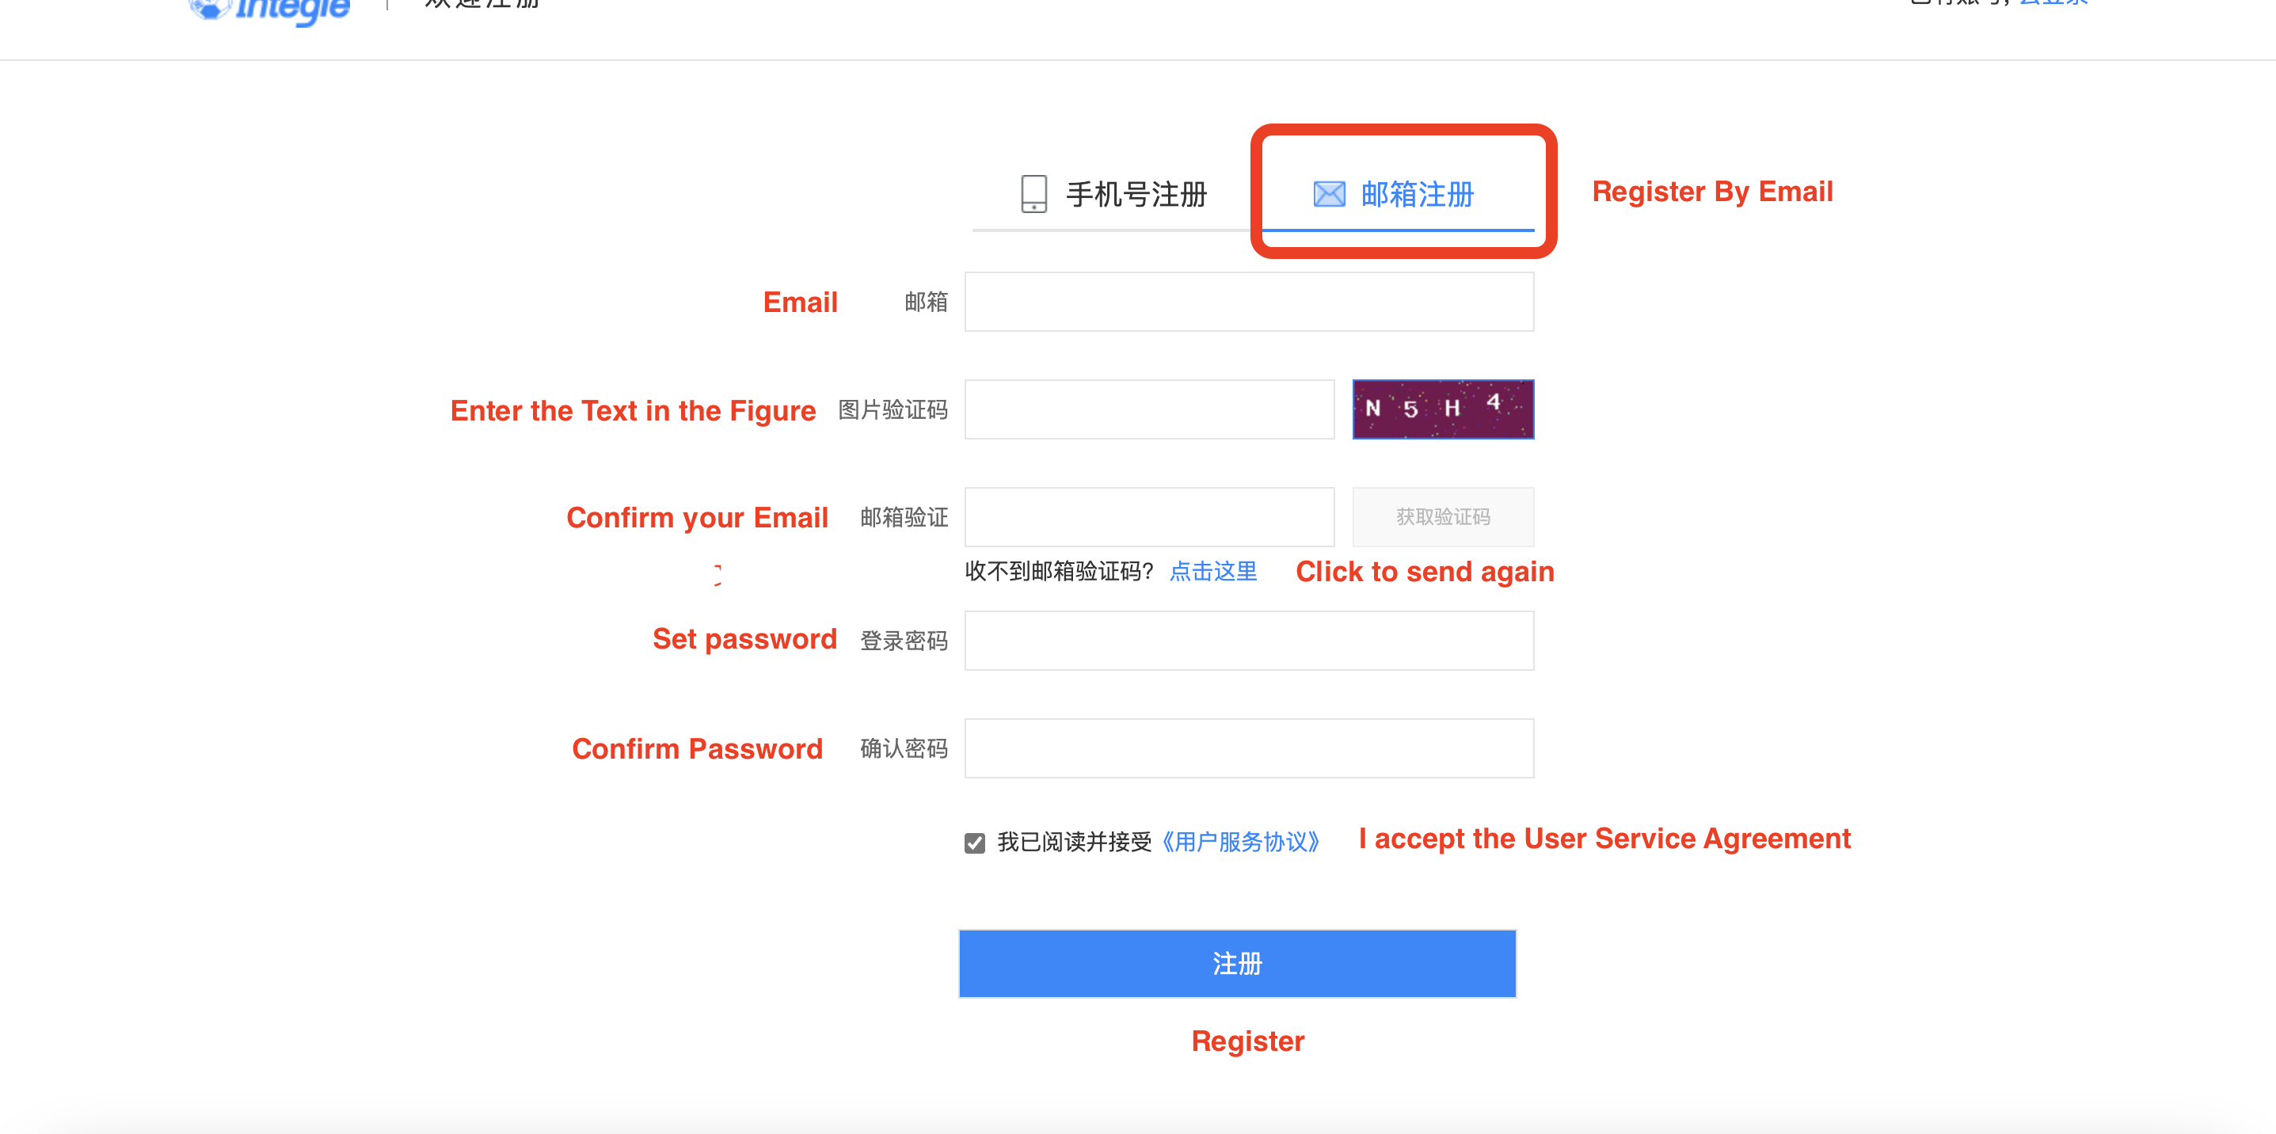Screen dimensions: 2276x1134
Task: Open the 点击这里 resend link
Action: (x=1212, y=572)
